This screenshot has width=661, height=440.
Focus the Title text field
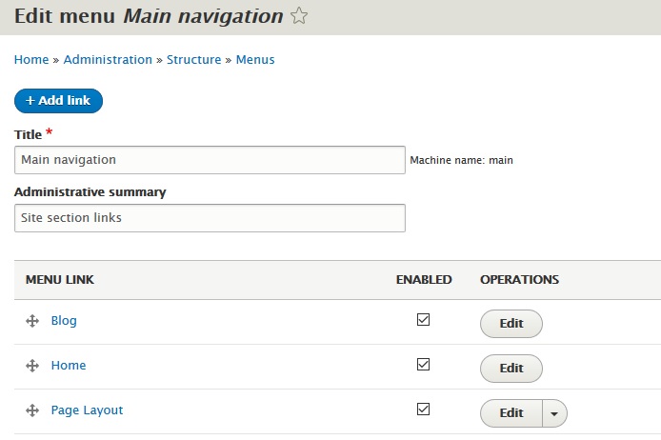point(210,160)
